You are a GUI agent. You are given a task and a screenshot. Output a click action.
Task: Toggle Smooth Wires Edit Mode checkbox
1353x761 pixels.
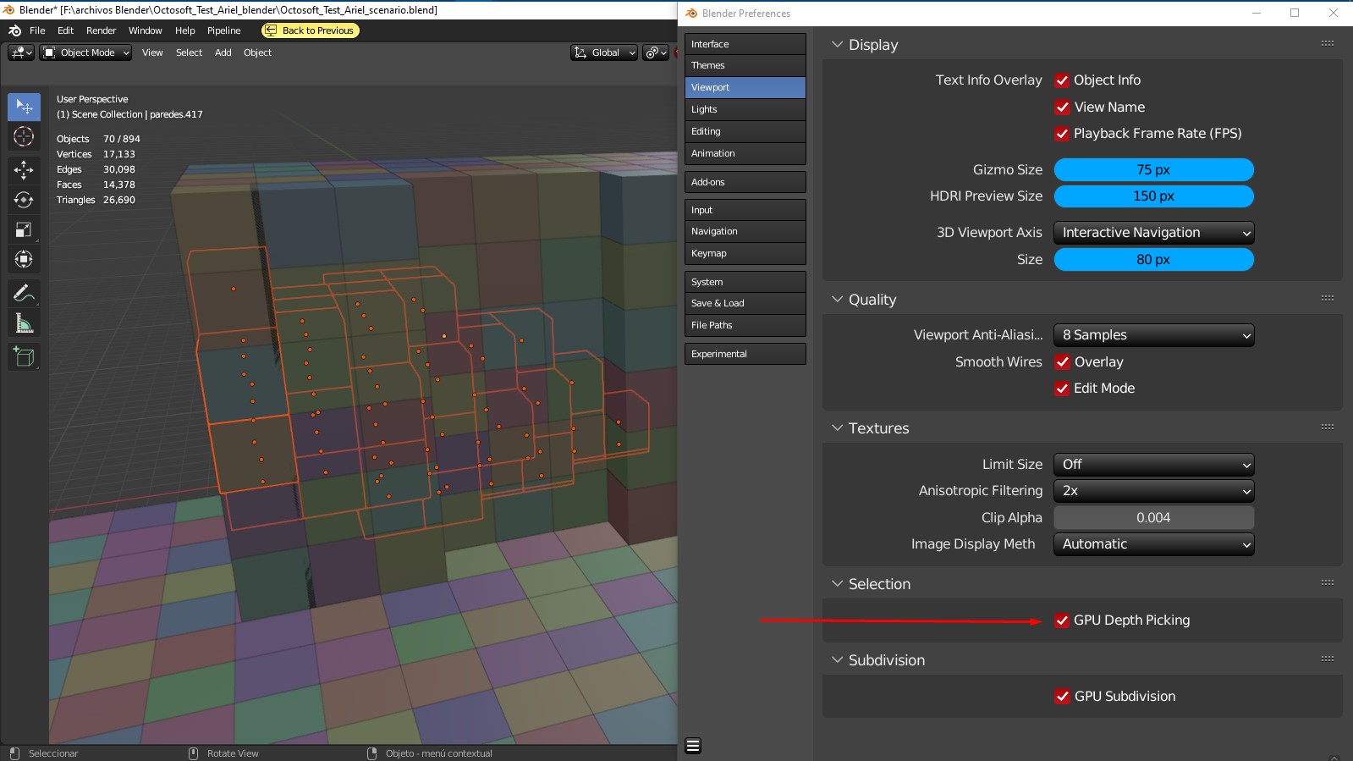point(1062,389)
